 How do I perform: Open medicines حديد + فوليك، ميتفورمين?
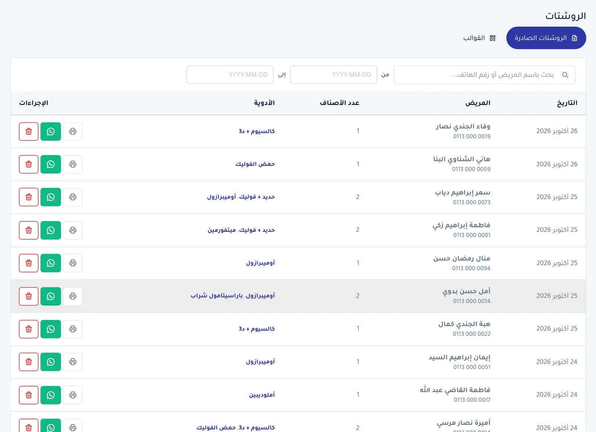pyautogui.click(x=241, y=230)
